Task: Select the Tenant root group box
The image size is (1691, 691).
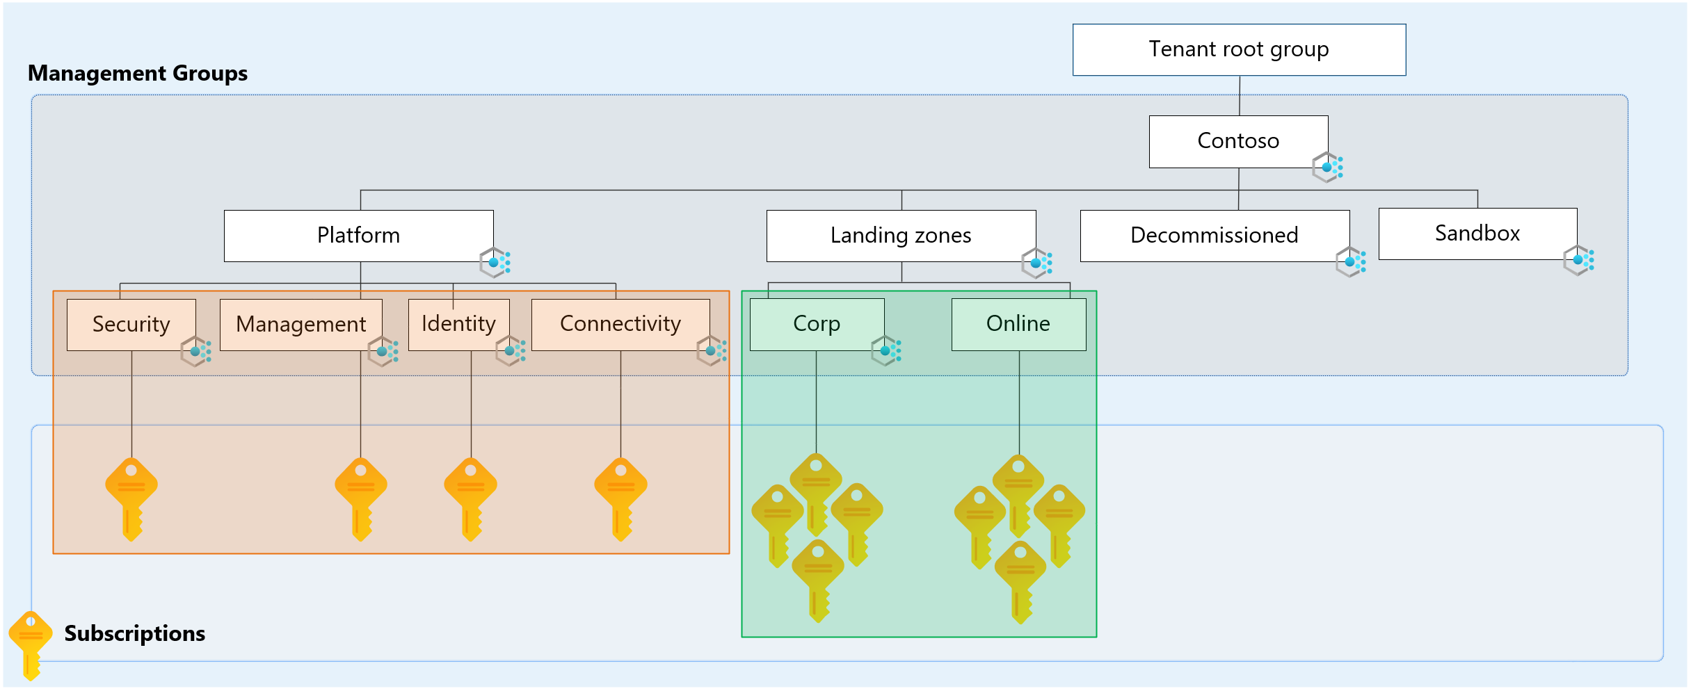Action: click(1239, 50)
